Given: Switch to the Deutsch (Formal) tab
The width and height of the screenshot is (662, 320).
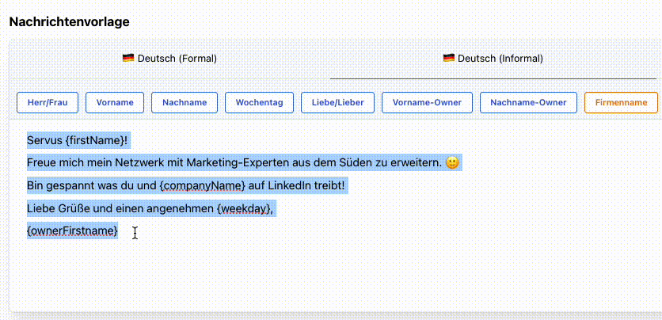Looking at the screenshot, I should [x=169, y=58].
